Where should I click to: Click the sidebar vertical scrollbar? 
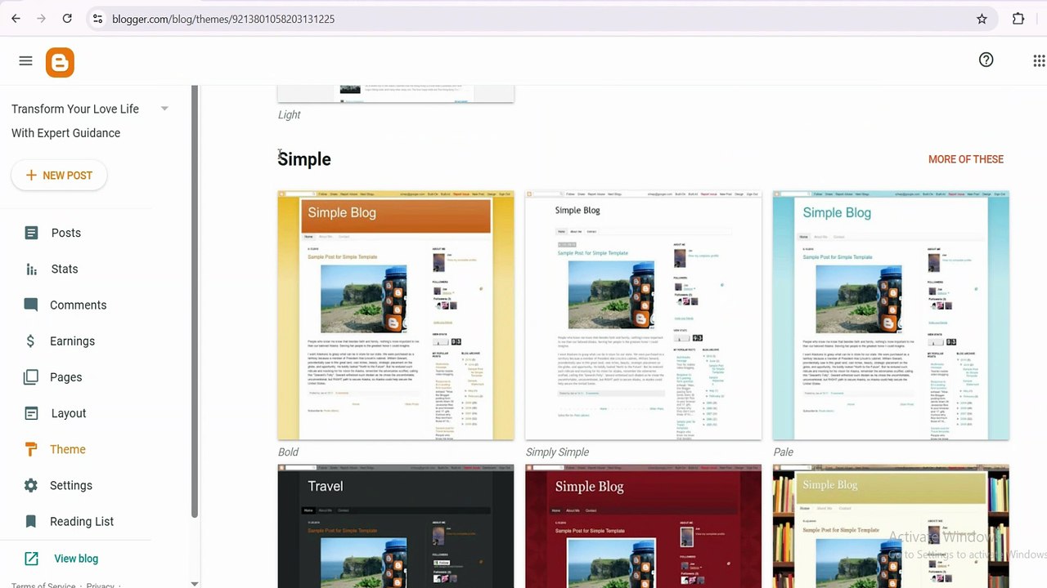pyautogui.click(x=195, y=302)
